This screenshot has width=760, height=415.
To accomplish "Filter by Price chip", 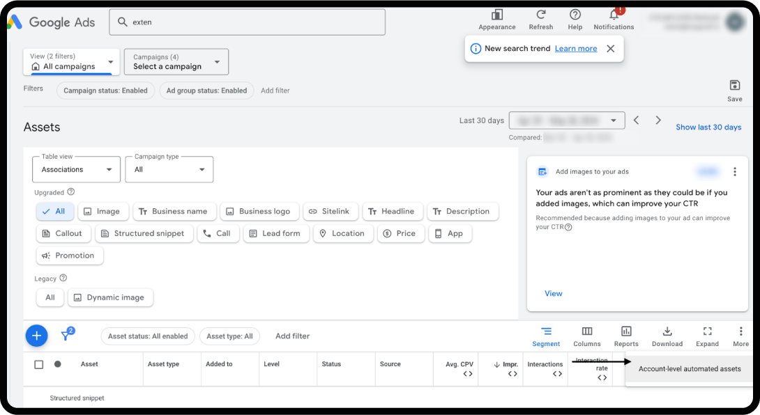I will coord(401,233).
